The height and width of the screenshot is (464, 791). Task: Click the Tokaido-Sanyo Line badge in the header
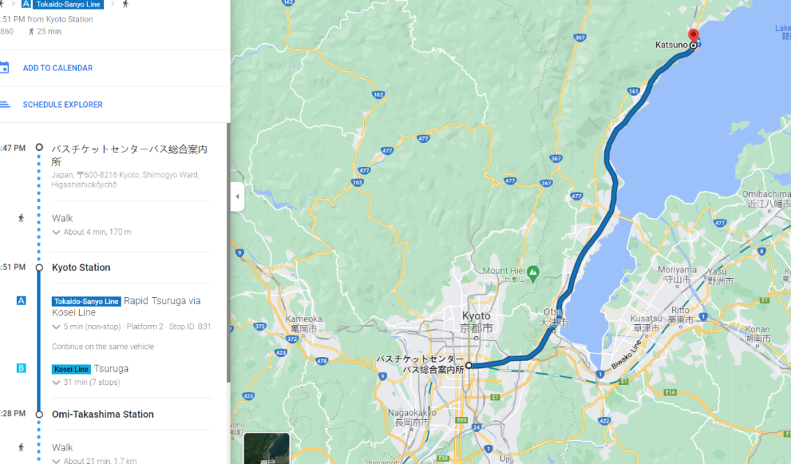pyautogui.click(x=68, y=4)
